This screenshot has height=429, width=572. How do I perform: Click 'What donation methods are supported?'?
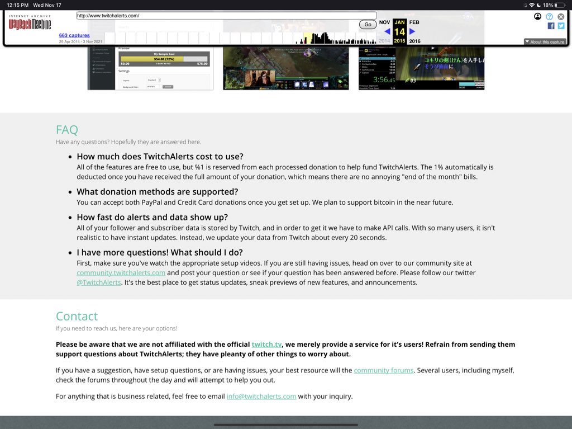(x=157, y=192)
